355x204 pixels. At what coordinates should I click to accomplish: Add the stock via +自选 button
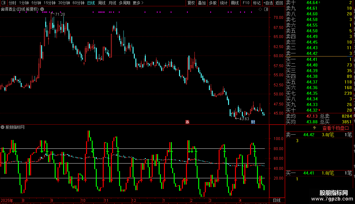[268, 3]
